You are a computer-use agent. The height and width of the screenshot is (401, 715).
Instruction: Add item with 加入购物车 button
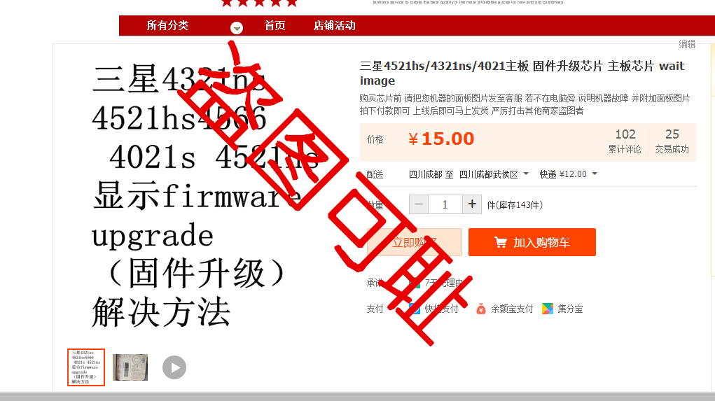[x=532, y=242]
